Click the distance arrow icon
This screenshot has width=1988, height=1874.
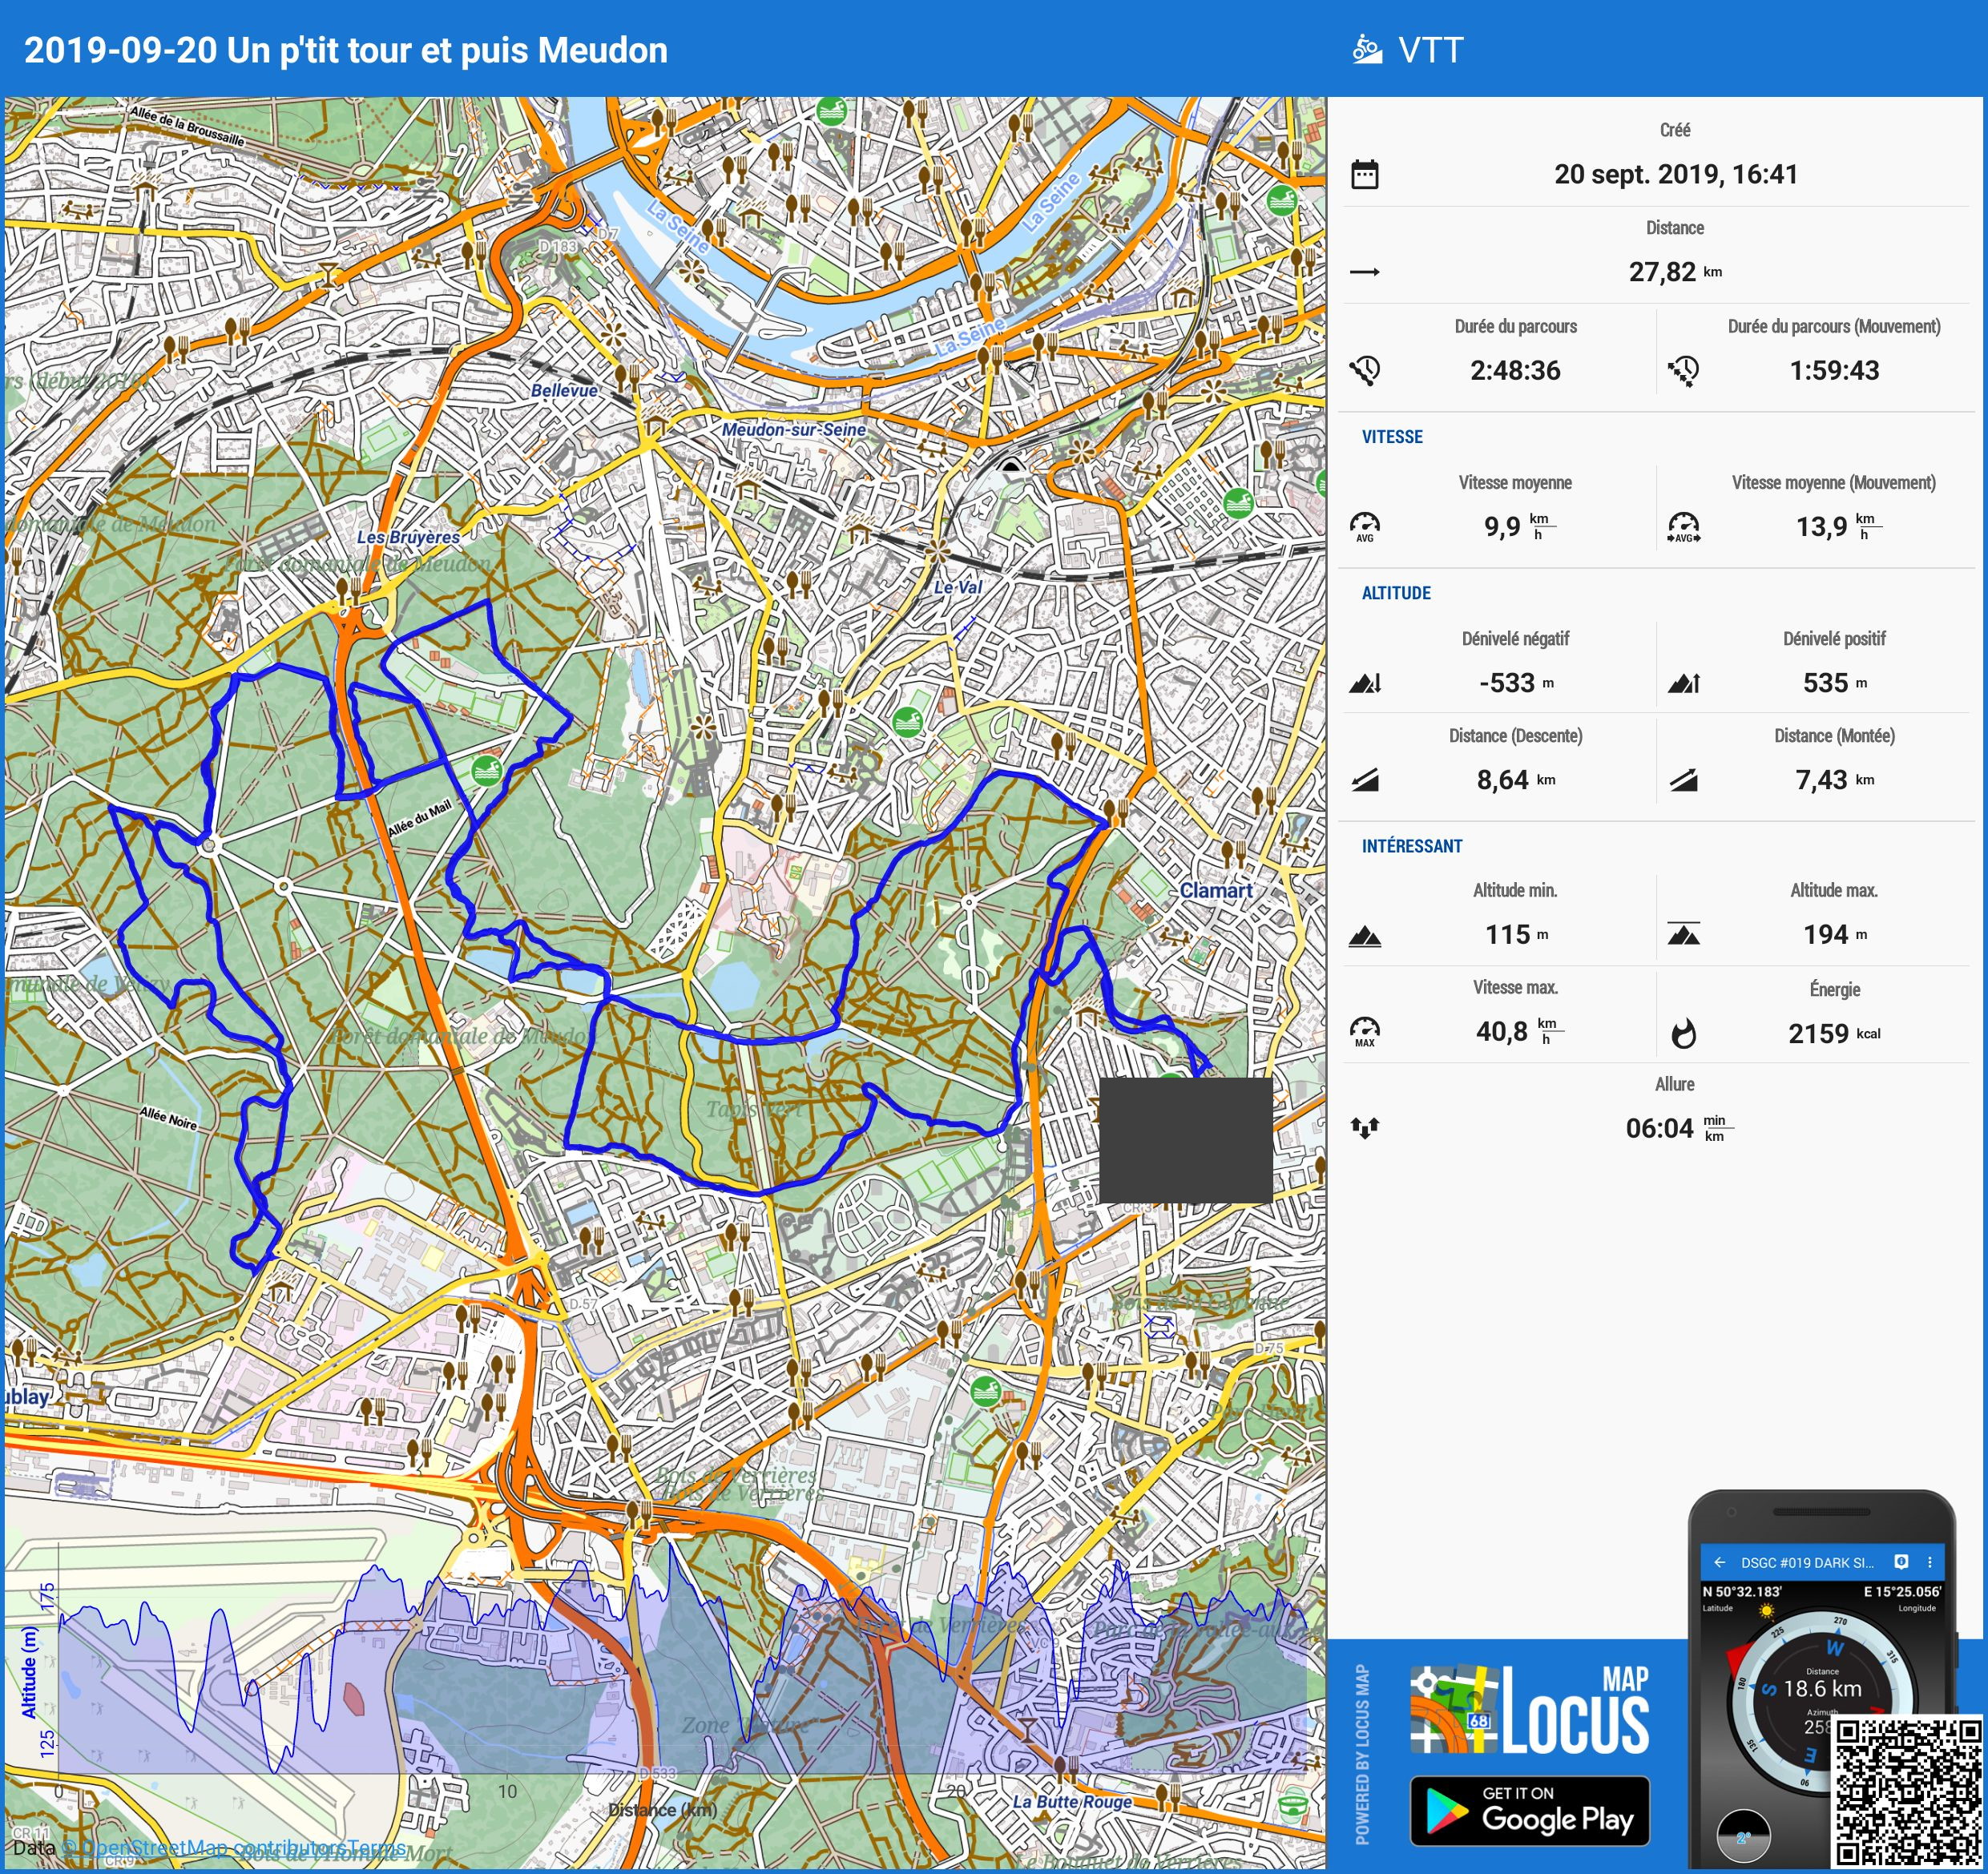pyautogui.click(x=1364, y=272)
